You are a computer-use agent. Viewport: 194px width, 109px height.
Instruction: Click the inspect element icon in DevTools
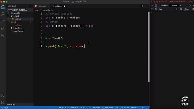[152, 5]
